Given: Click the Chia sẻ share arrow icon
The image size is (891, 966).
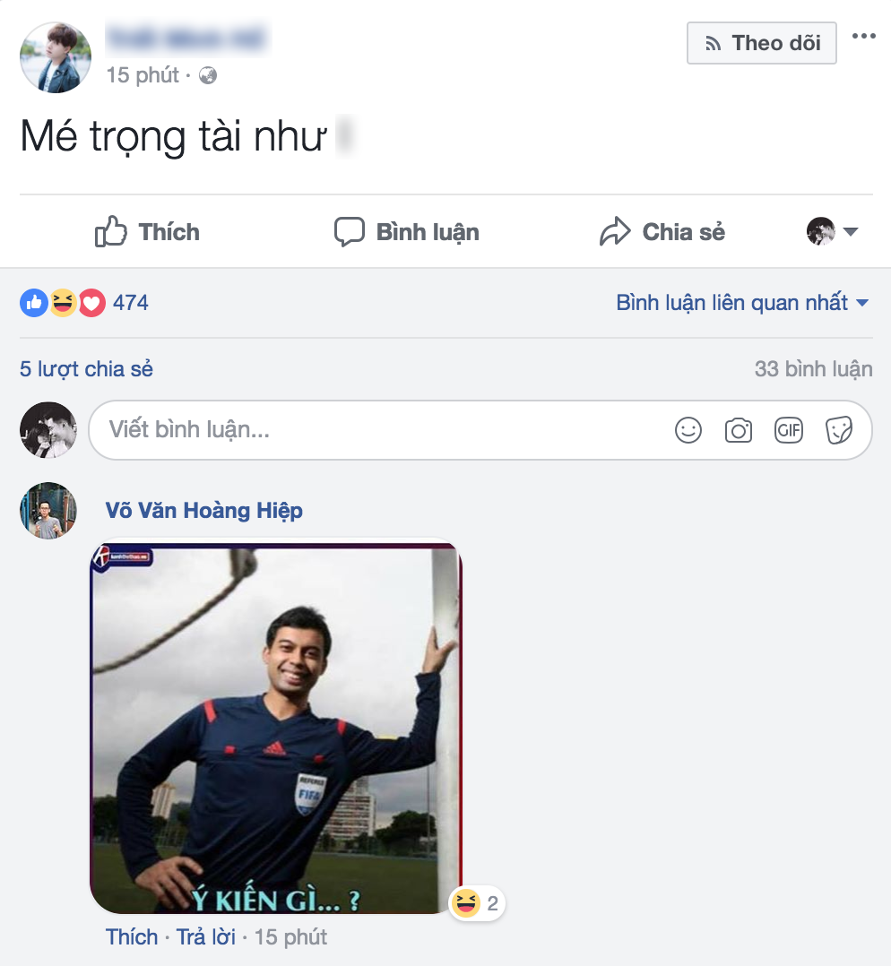Looking at the screenshot, I should (615, 231).
